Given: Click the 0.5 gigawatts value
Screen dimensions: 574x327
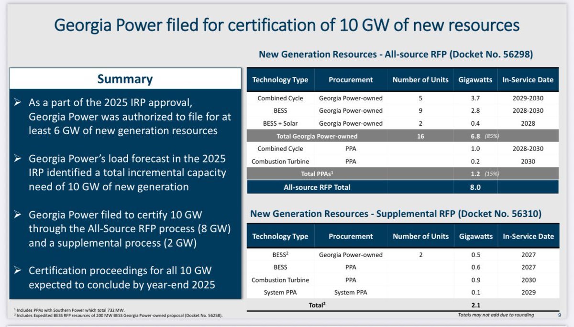Looking at the screenshot, I should pyautogui.click(x=475, y=255).
